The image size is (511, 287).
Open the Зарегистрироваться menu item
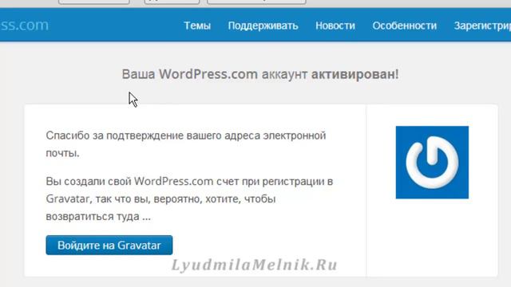(x=482, y=26)
